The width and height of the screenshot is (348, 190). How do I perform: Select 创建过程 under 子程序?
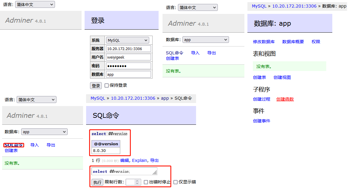click(x=261, y=99)
